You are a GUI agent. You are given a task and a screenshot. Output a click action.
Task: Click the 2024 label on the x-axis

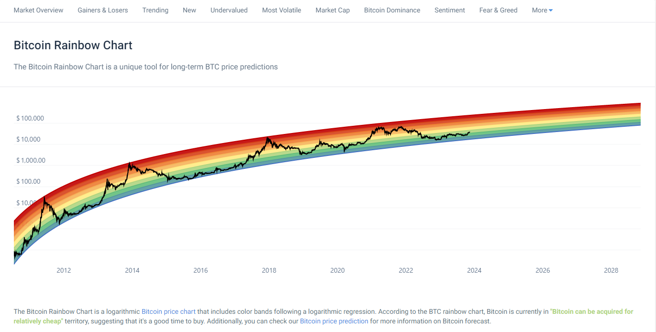(474, 270)
